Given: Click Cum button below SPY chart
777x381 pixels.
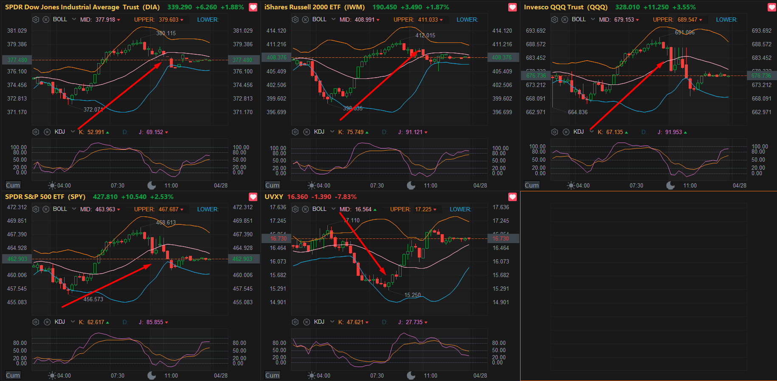Looking at the screenshot, I should pyautogui.click(x=13, y=375).
